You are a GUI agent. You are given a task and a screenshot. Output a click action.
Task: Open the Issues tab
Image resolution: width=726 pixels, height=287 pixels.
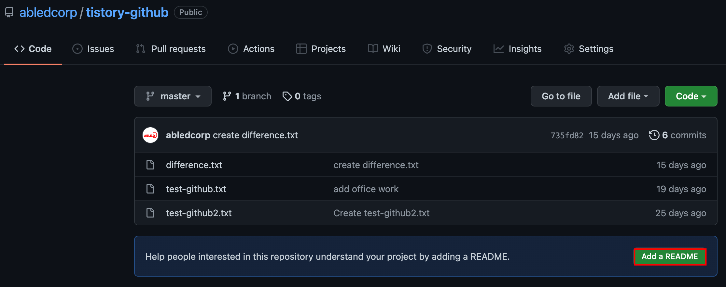click(x=93, y=49)
